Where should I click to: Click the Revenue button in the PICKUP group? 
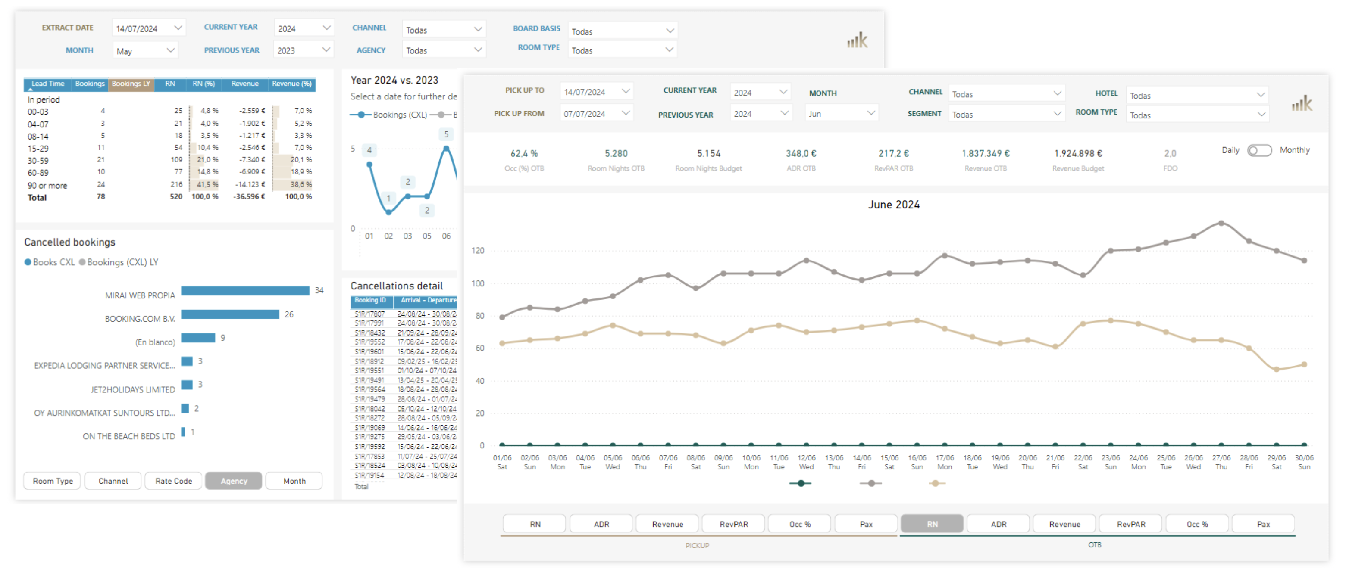click(x=667, y=524)
